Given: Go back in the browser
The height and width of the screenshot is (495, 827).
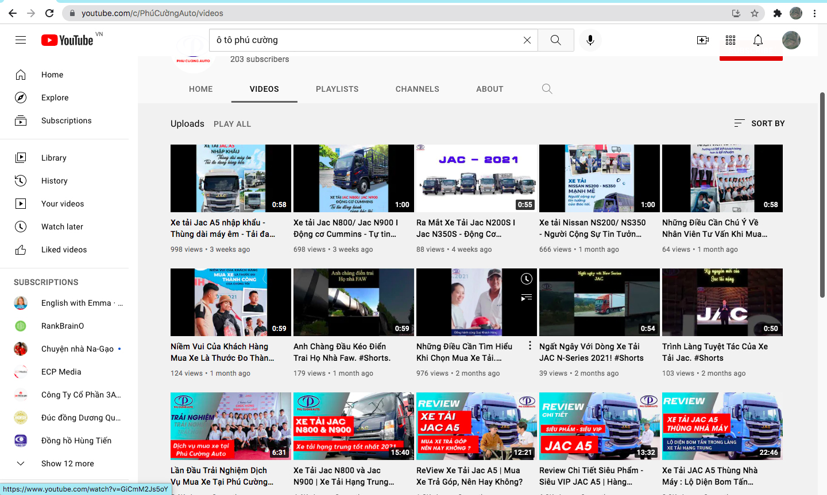Looking at the screenshot, I should point(13,13).
